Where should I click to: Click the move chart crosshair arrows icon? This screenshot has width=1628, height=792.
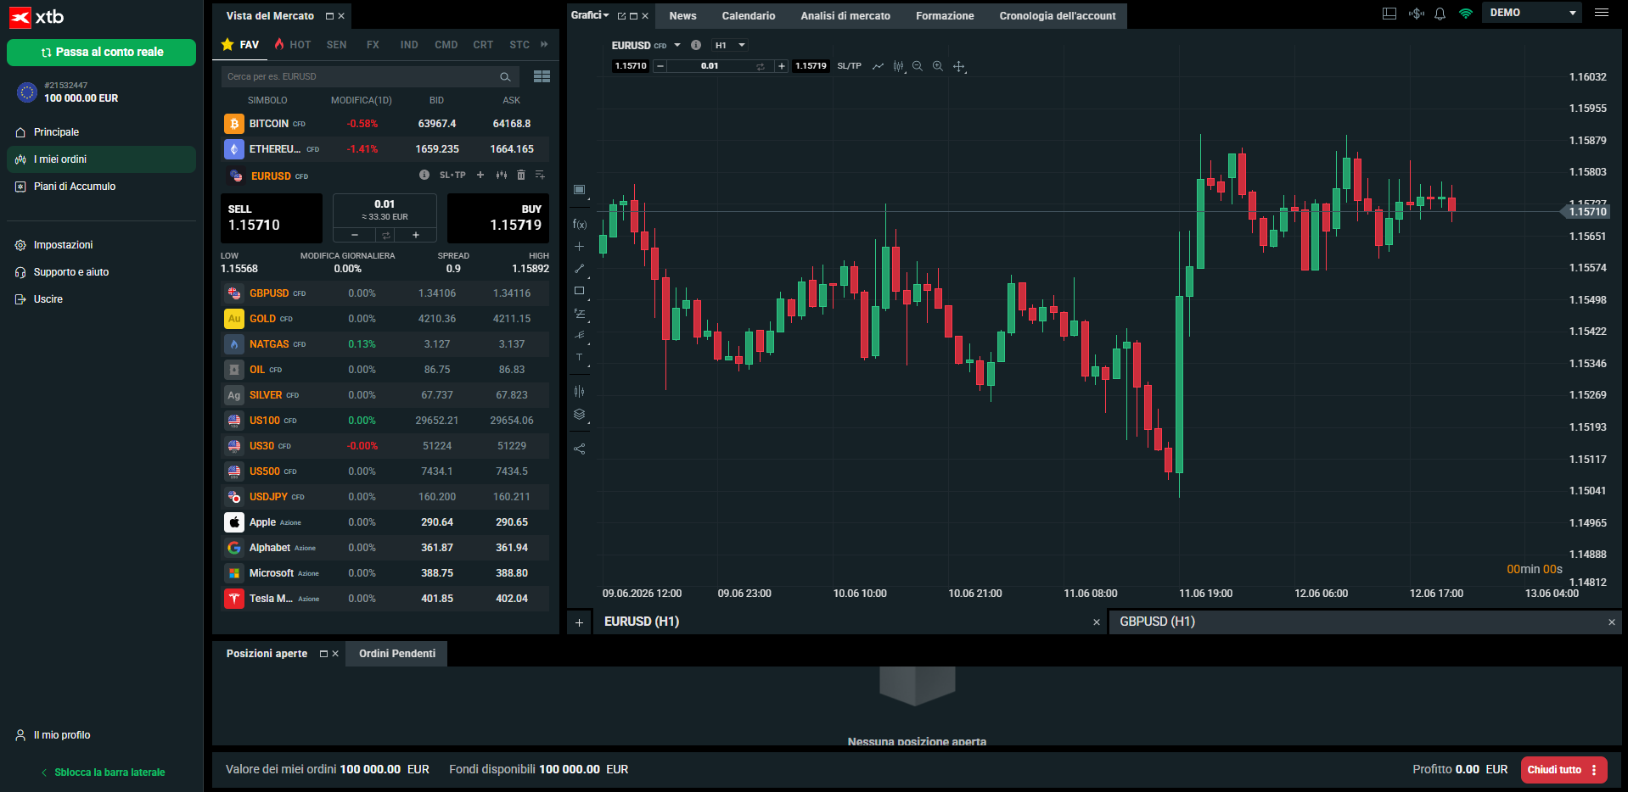[x=959, y=66]
